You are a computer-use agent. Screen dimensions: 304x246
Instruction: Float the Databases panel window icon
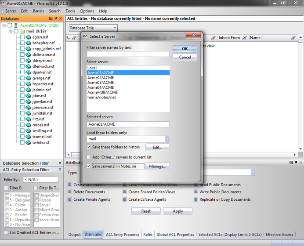(51, 18)
